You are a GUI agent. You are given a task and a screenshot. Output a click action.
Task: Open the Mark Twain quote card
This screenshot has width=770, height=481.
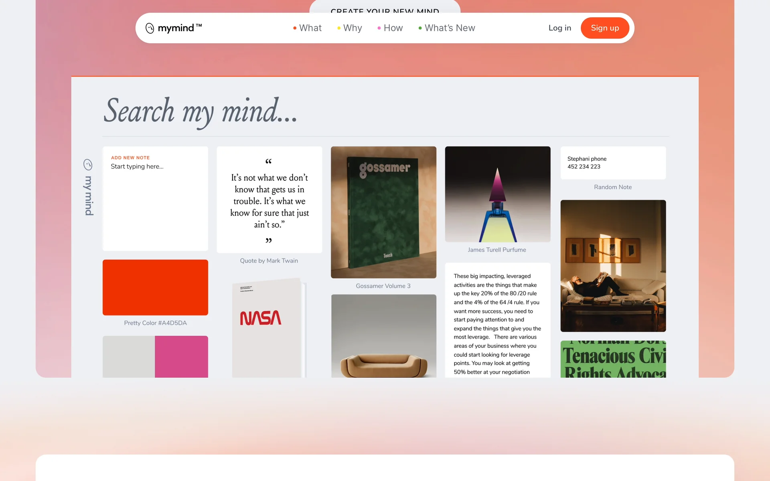pyautogui.click(x=269, y=200)
